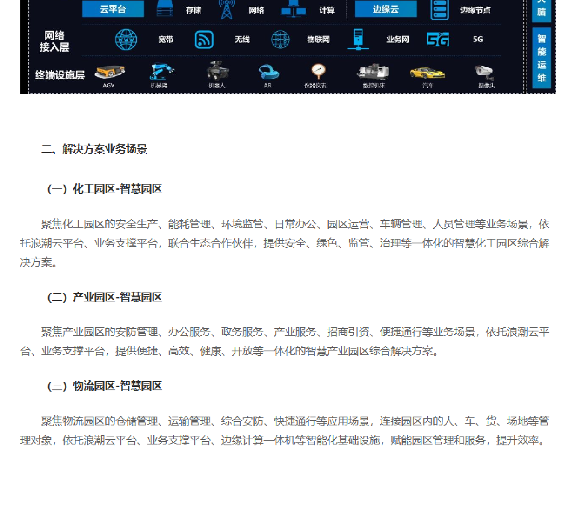Click the 无线 wireless signal icon
This screenshot has height=508, width=574.
[x=204, y=40]
